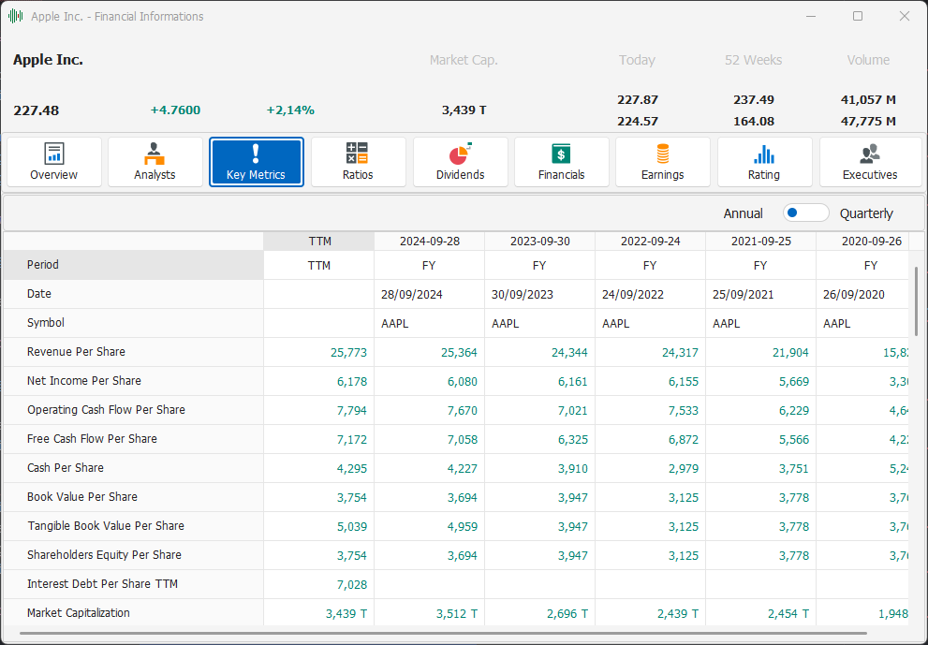Open the Analysts section icon
The width and height of the screenshot is (928, 645).
pos(155,154)
